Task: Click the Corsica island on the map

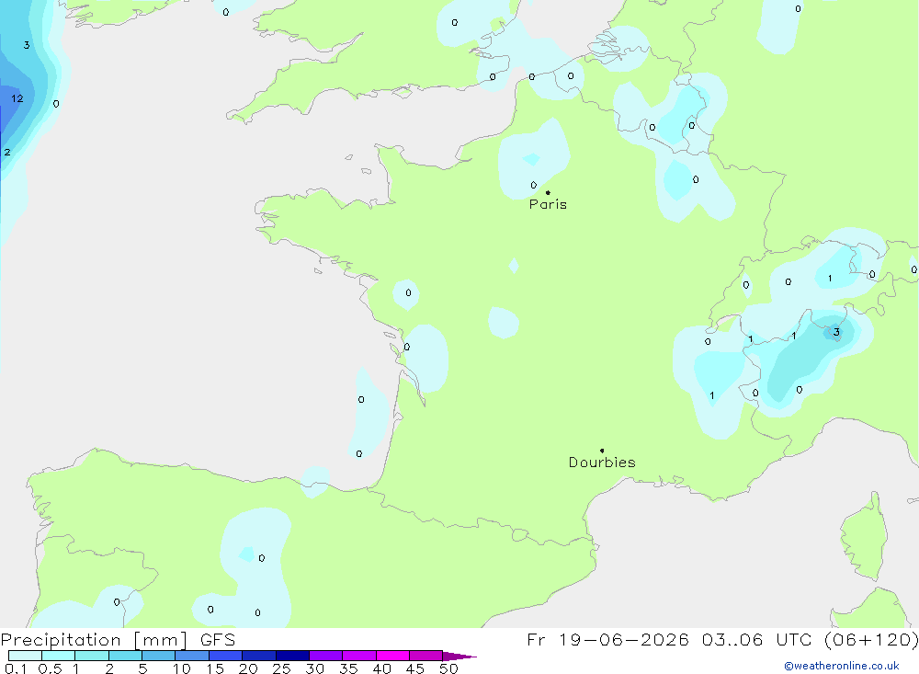Action: [x=864, y=537]
